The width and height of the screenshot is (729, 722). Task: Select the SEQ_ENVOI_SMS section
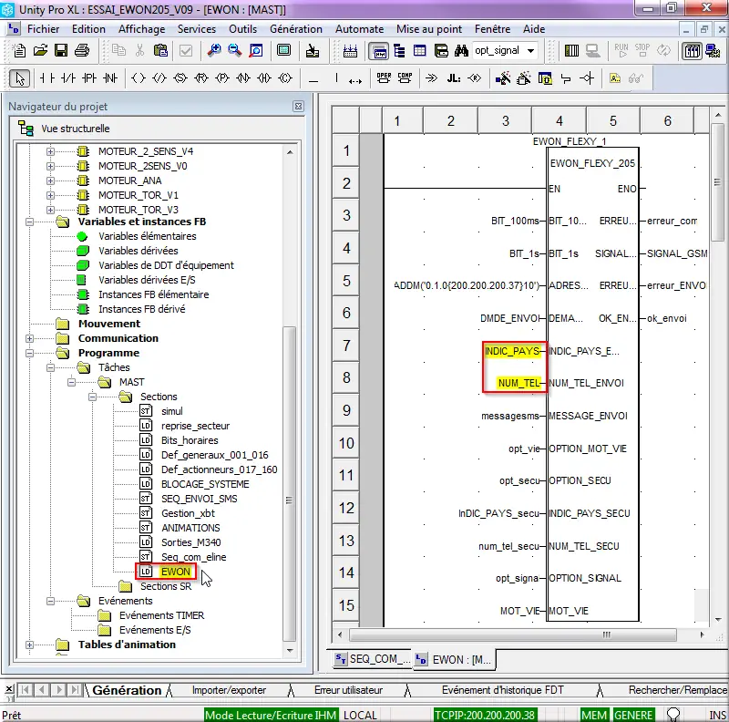pos(199,499)
